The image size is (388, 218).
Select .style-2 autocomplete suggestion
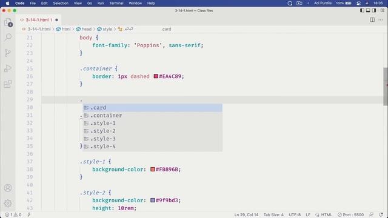(152, 131)
